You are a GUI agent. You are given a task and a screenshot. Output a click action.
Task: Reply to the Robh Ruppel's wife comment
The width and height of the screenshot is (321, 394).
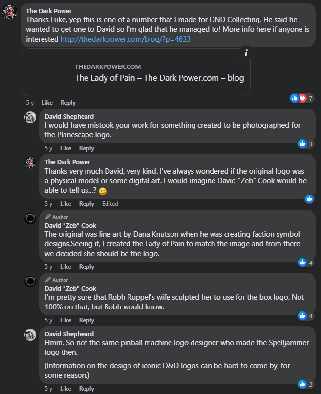point(86,320)
